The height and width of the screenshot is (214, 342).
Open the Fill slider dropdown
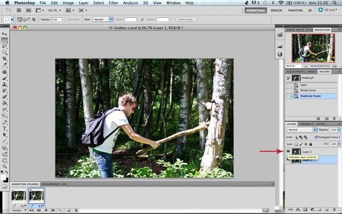[x=339, y=144]
